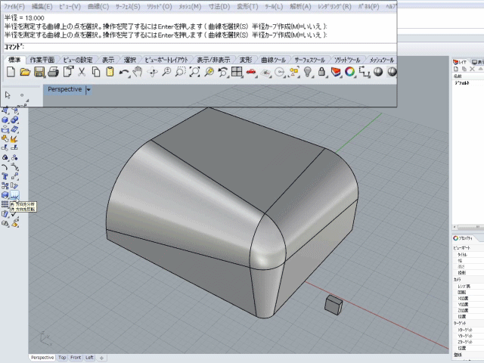Click the Zoom selected icon
The image size is (484, 363).
tap(209, 72)
